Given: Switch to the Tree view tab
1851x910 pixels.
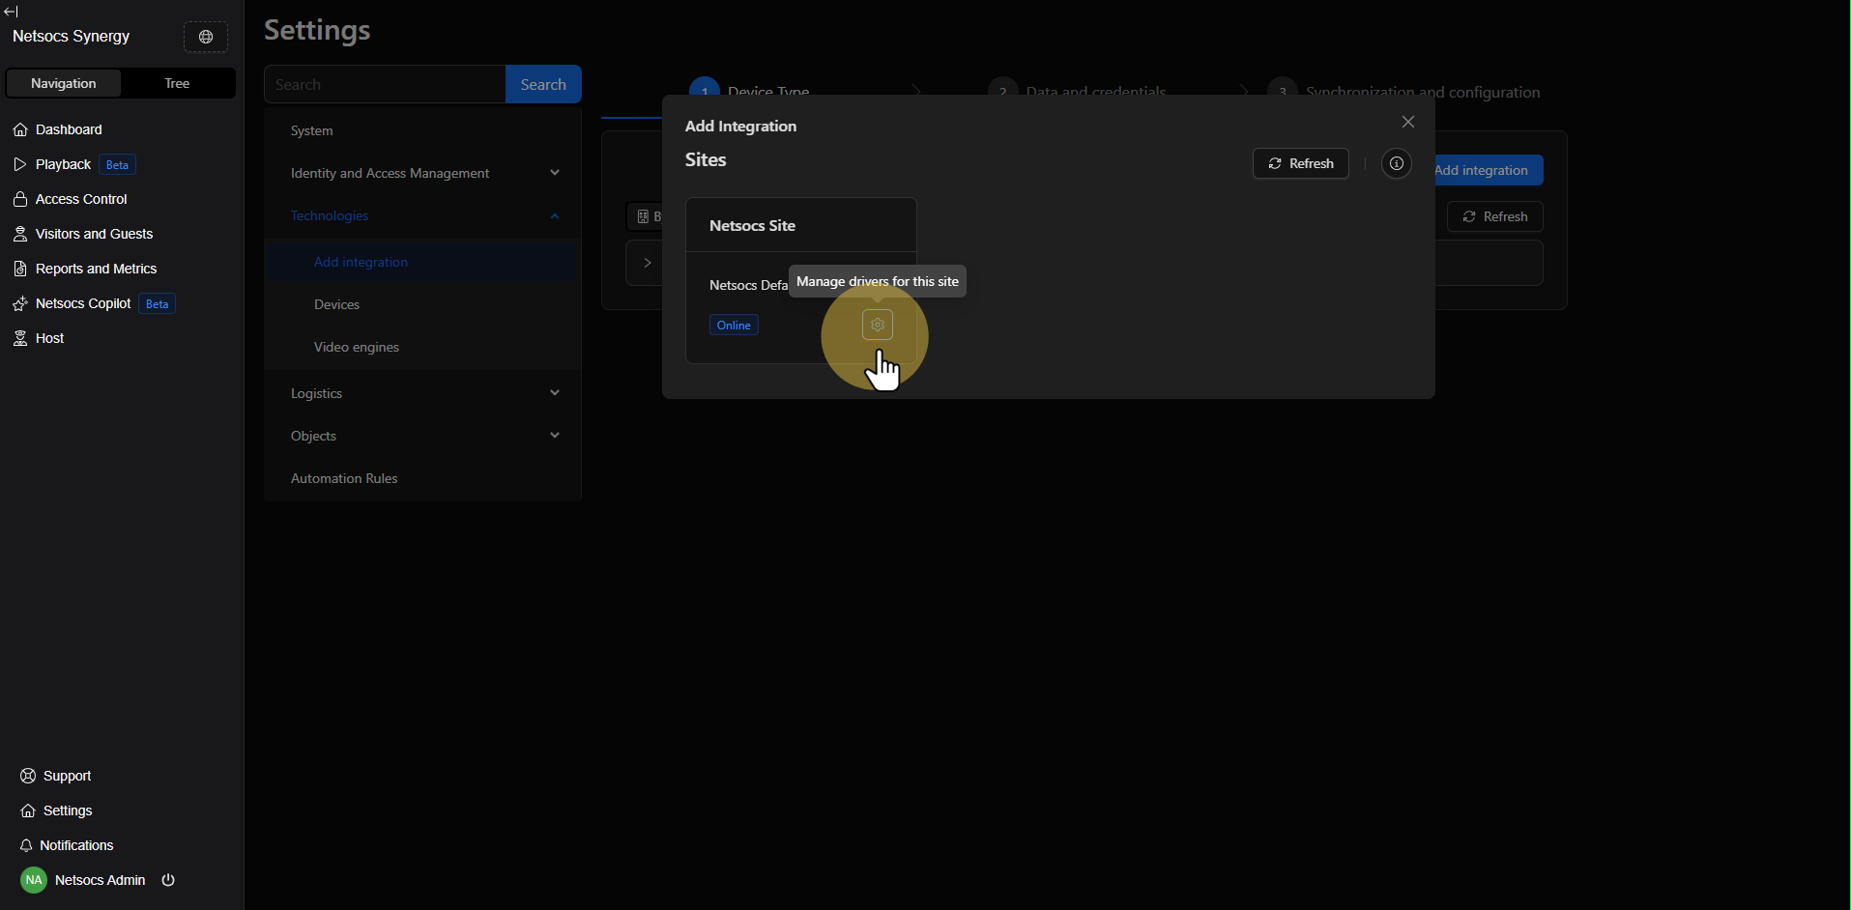Looking at the screenshot, I should [177, 83].
